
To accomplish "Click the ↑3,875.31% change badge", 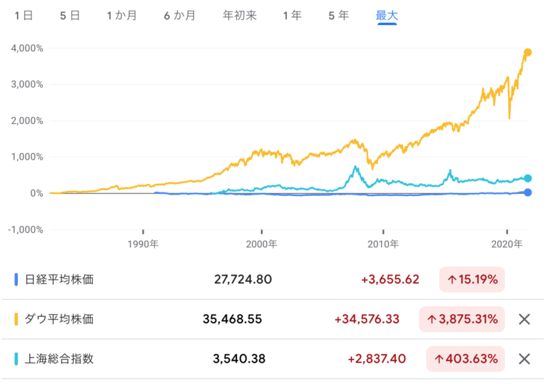I will 462,319.
